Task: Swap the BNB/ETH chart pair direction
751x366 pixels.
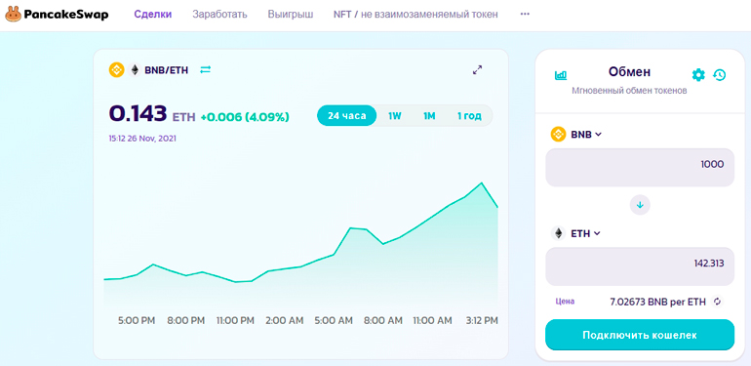Action: (206, 70)
